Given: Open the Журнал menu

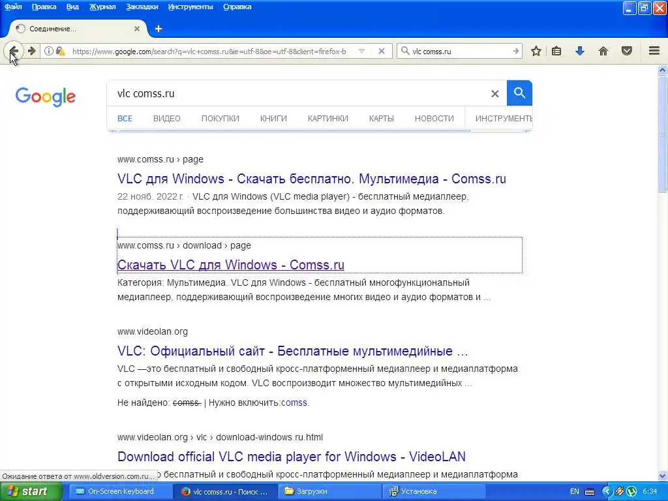Looking at the screenshot, I should 102,7.
